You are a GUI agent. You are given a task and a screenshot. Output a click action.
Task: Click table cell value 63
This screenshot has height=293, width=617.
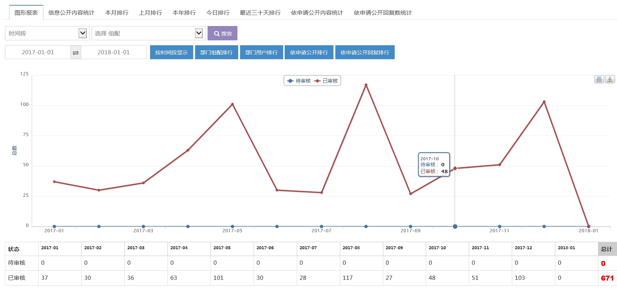click(174, 278)
